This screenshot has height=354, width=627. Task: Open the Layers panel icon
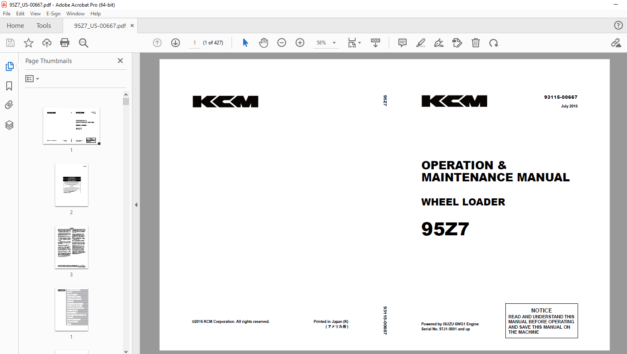[9, 125]
